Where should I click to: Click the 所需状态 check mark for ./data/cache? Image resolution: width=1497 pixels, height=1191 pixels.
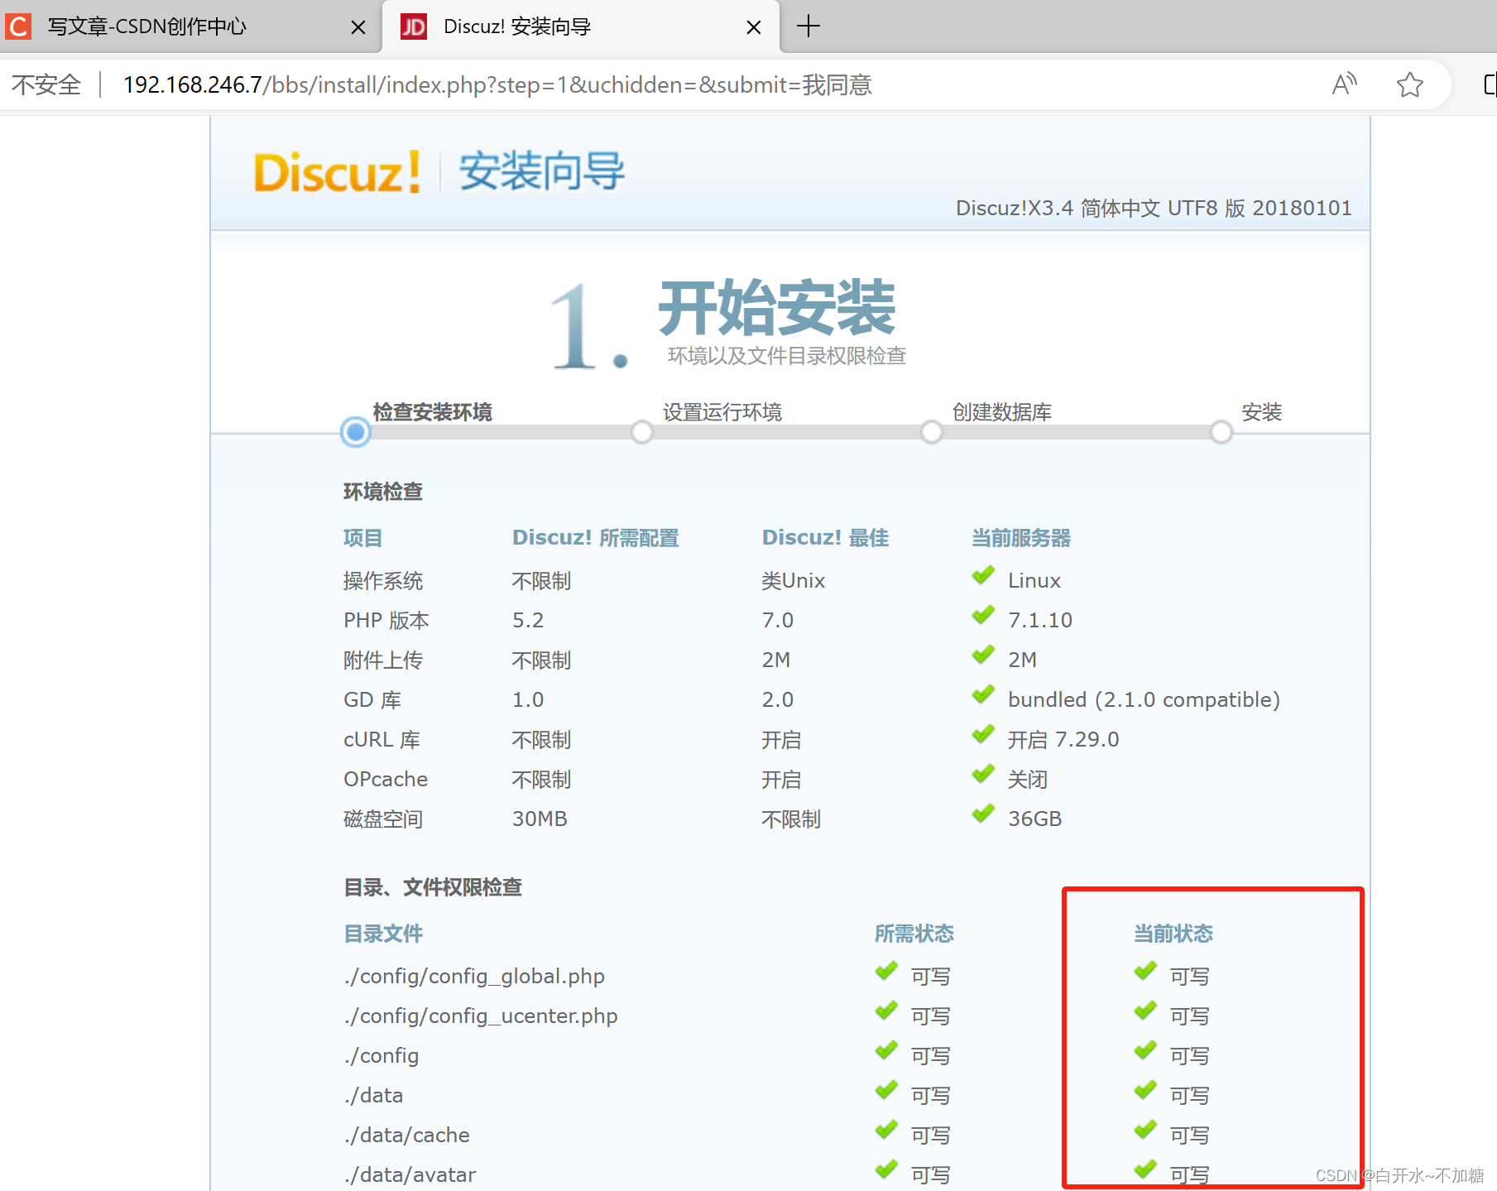pos(886,1131)
